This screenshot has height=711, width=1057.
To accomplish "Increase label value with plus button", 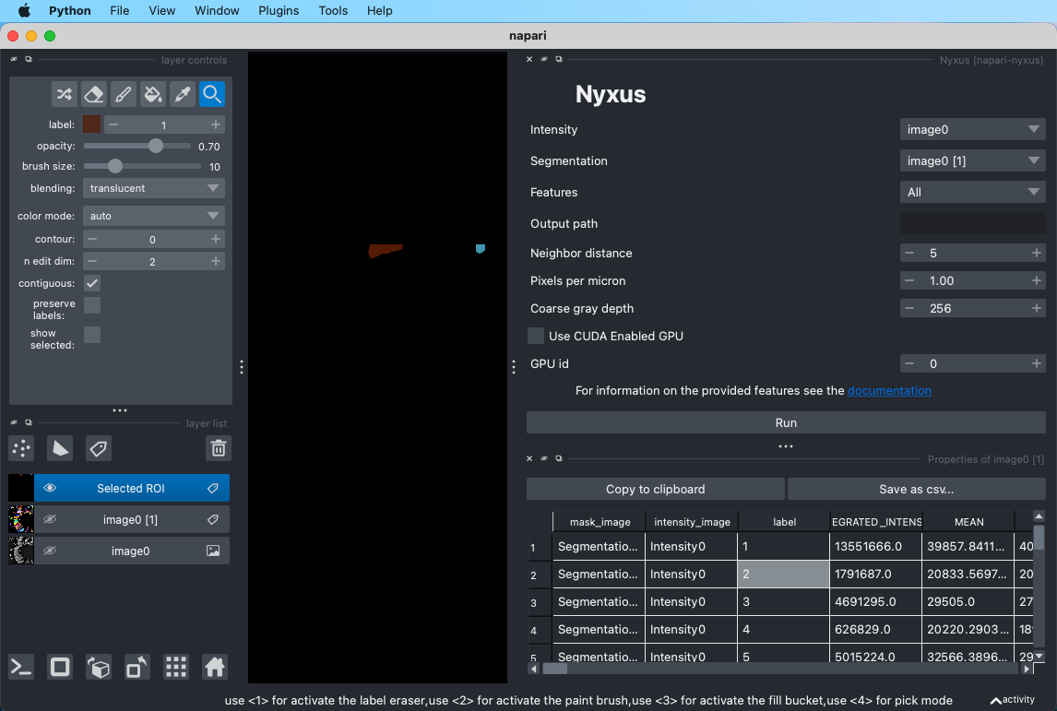I will pos(215,124).
